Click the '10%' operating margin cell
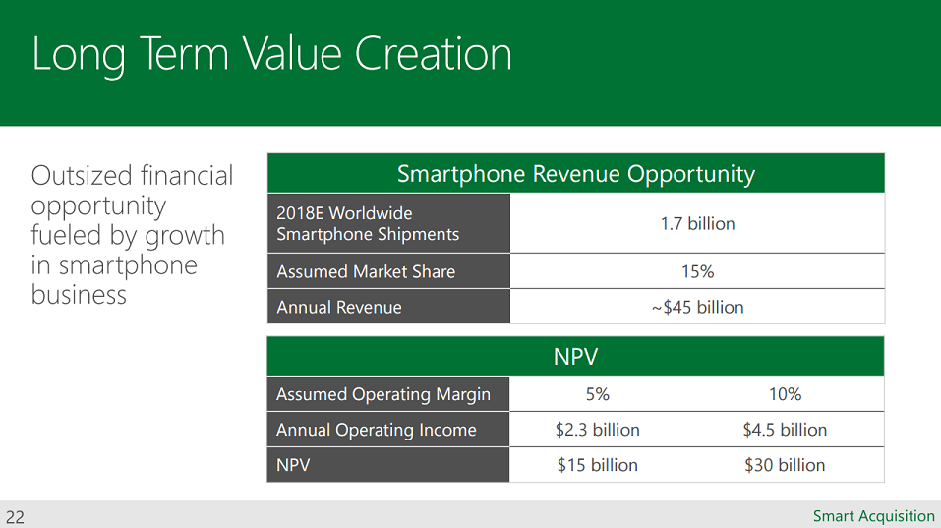Screen dimensions: 941x528 tap(785, 394)
